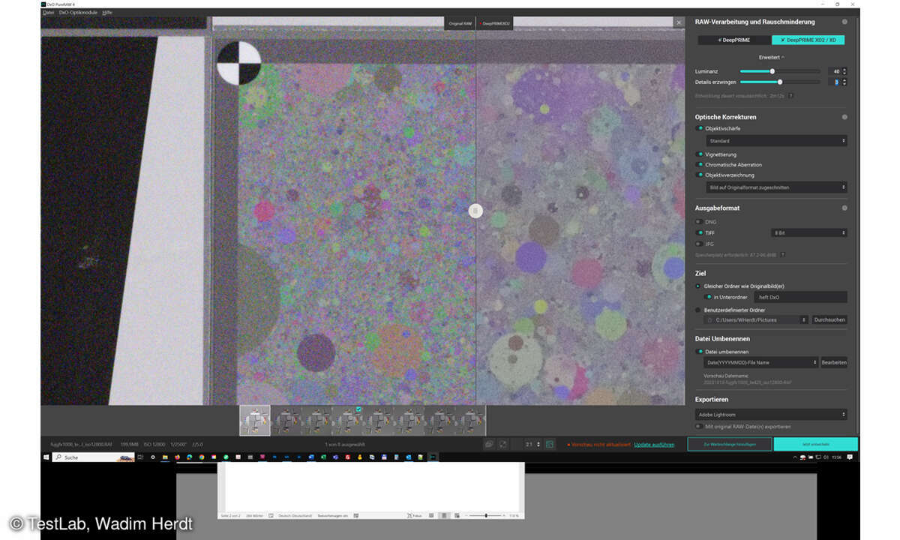Open the TIFF 8 Bit depth dropdown
This screenshot has width=900, height=540.
pos(809,233)
